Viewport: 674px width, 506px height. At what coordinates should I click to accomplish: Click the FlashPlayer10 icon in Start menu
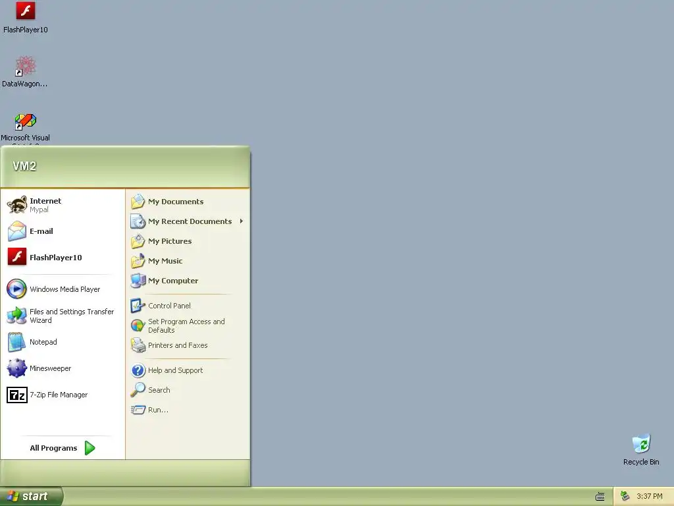click(17, 258)
